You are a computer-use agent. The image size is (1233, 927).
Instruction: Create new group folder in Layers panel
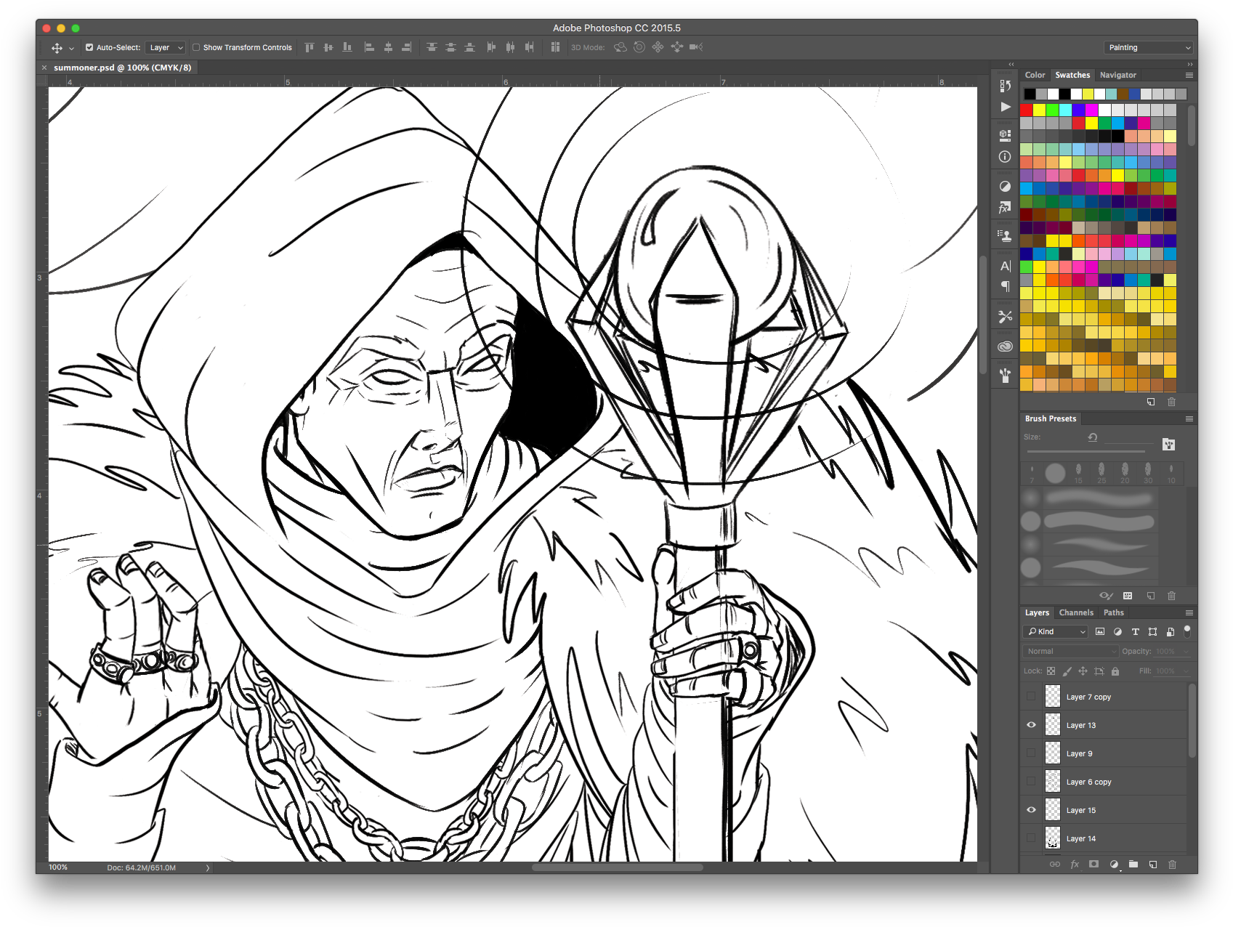tap(1133, 865)
